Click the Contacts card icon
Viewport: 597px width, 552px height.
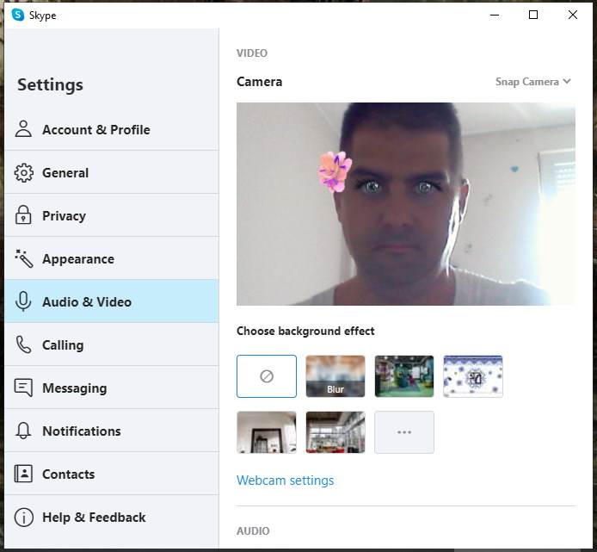click(24, 474)
